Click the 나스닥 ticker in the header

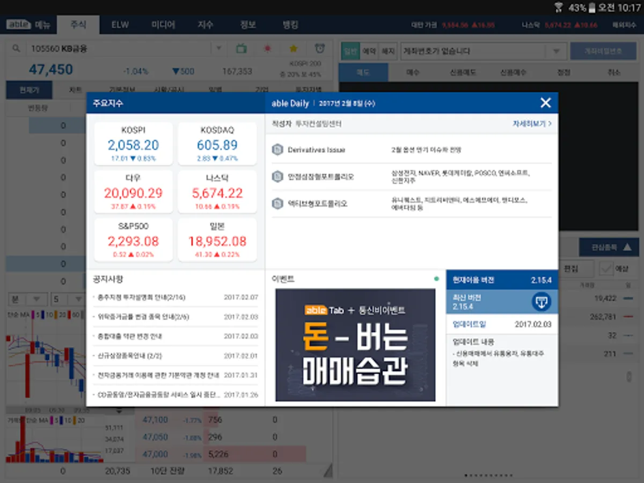[559, 25]
